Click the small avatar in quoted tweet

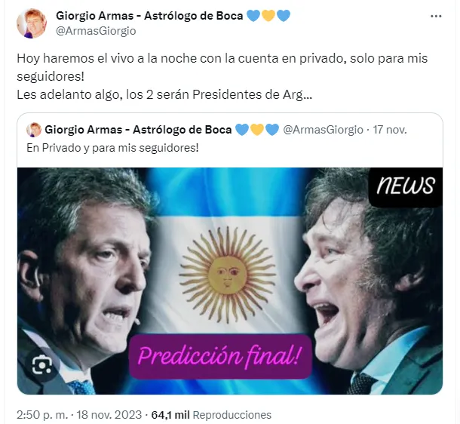coord(34,130)
